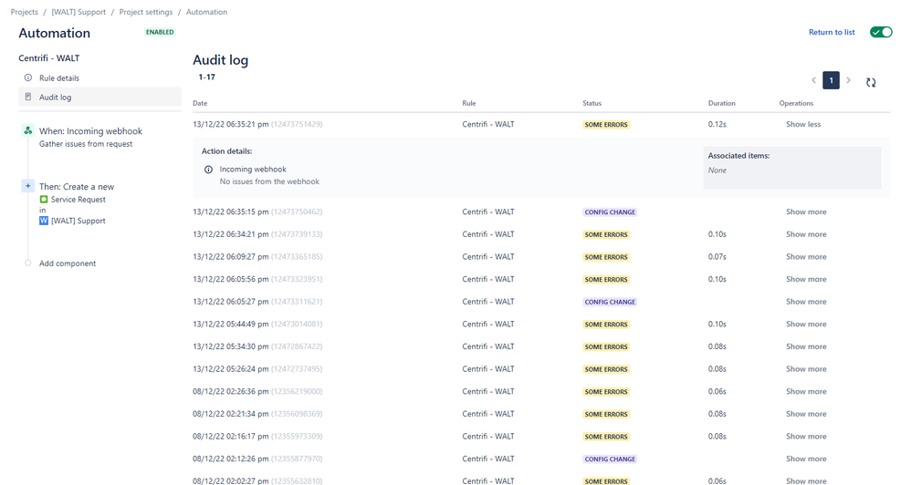The width and height of the screenshot is (911, 485).
Task: Open Projects in breadcrumb
Action: pyautogui.click(x=25, y=12)
